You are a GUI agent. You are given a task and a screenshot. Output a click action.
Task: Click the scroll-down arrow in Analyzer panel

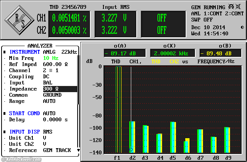[x=78, y=150]
